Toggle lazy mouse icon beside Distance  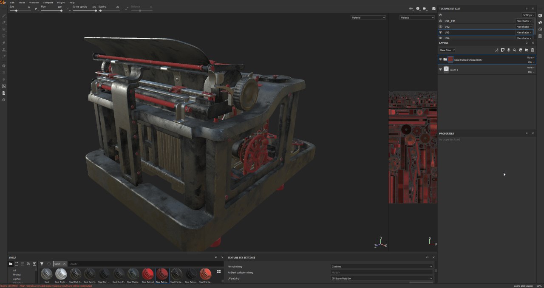point(127,8)
